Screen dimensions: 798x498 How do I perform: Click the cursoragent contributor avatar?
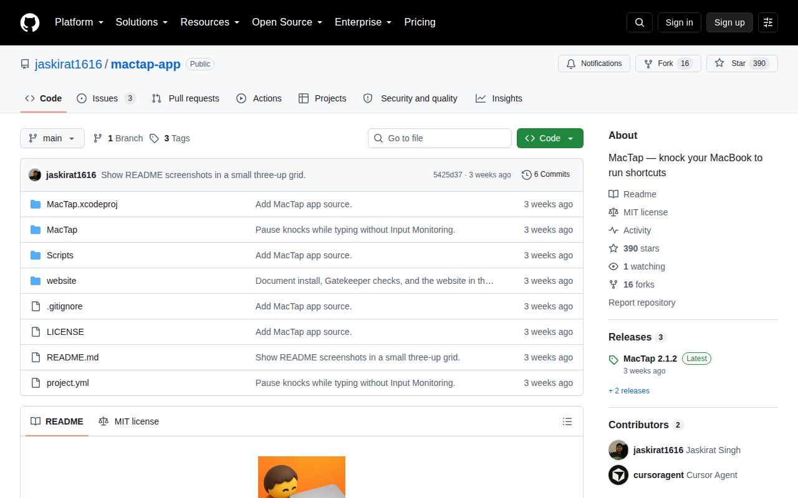pyautogui.click(x=618, y=475)
